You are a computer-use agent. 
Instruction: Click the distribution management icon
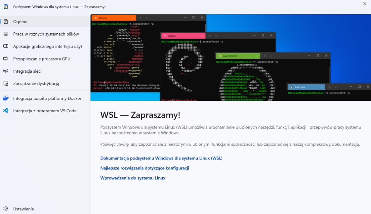6,83
